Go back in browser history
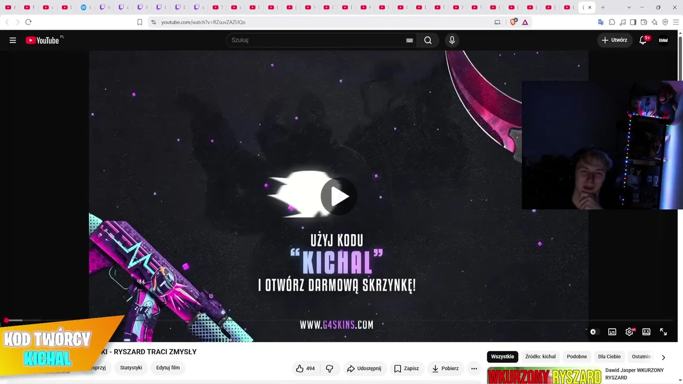The width and height of the screenshot is (683, 384). 7,22
